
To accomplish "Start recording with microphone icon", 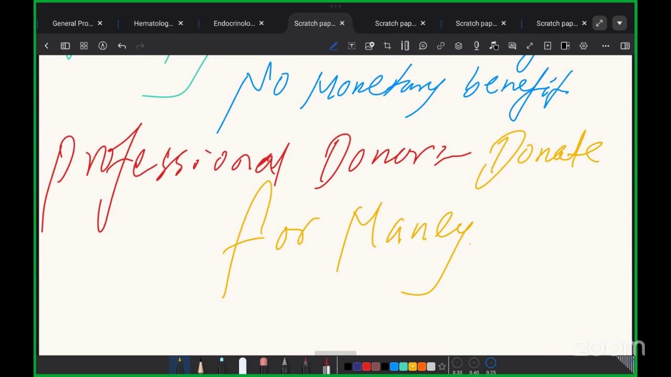I will tap(477, 46).
